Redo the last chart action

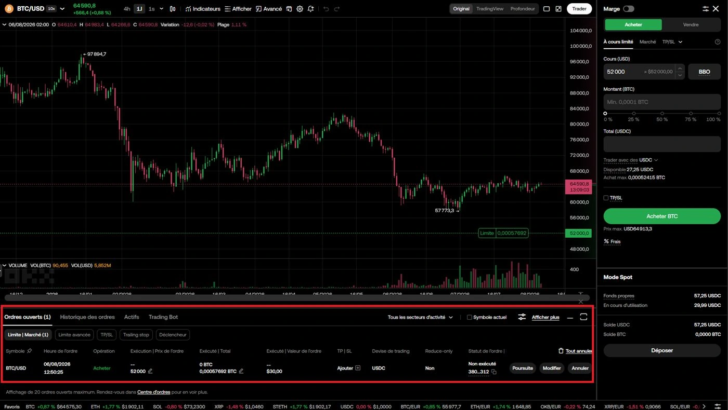[x=337, y=9]
